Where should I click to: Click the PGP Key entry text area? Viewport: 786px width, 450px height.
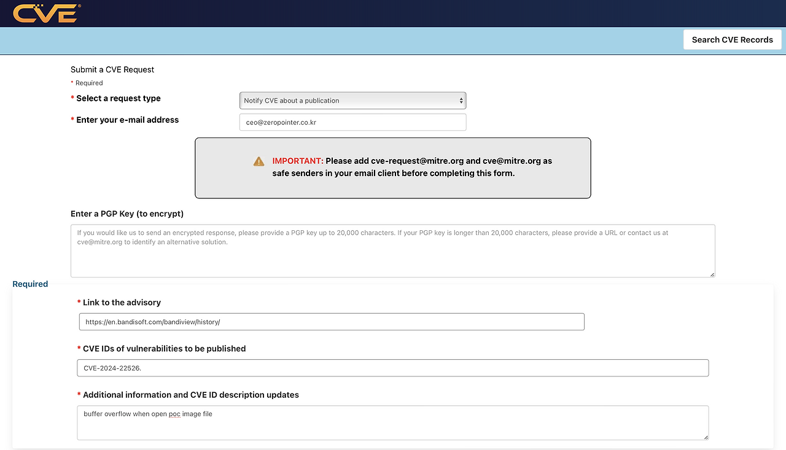tap(392, 250)
